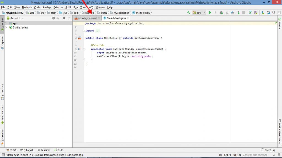Click the Make Project hammer icon
282x158 pixels.
click(x=188, y=13)
